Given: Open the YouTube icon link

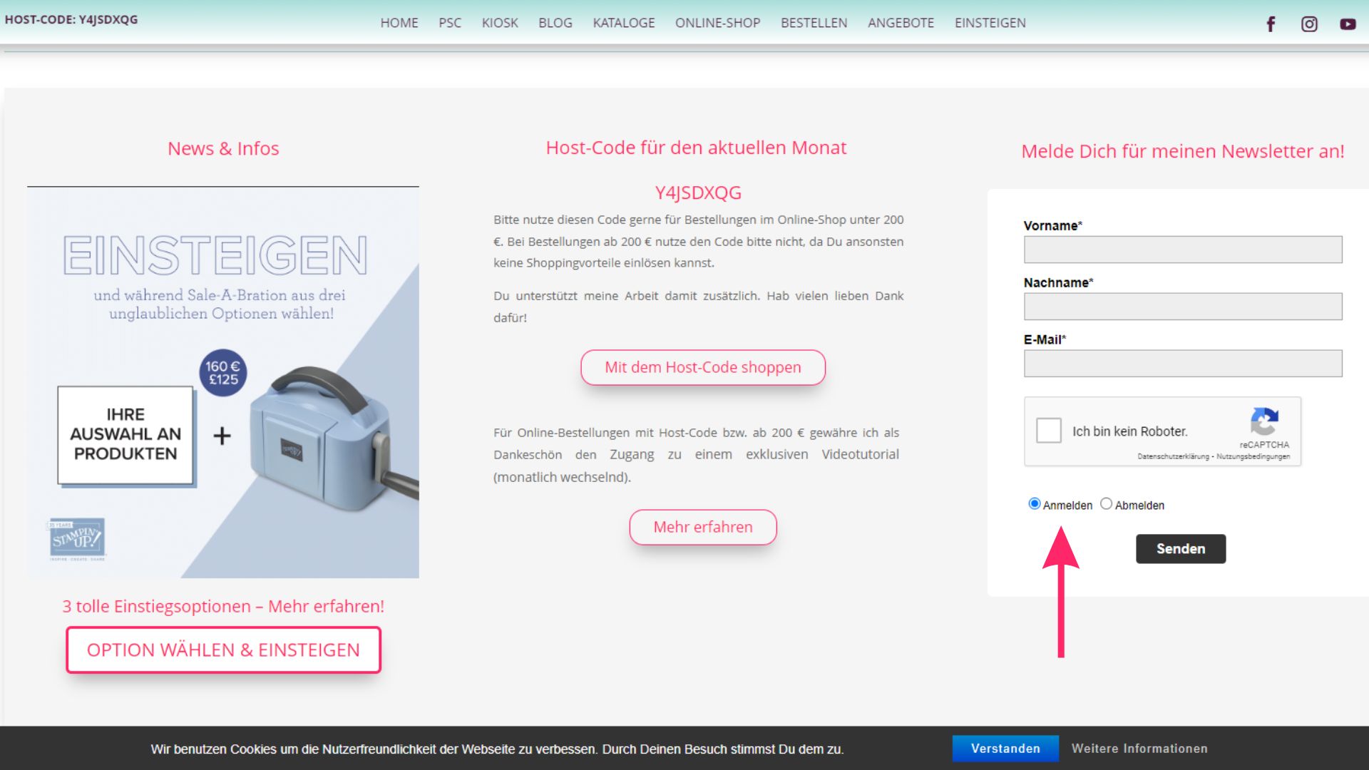Looking at the screenshot, I should click(1348, 24).
